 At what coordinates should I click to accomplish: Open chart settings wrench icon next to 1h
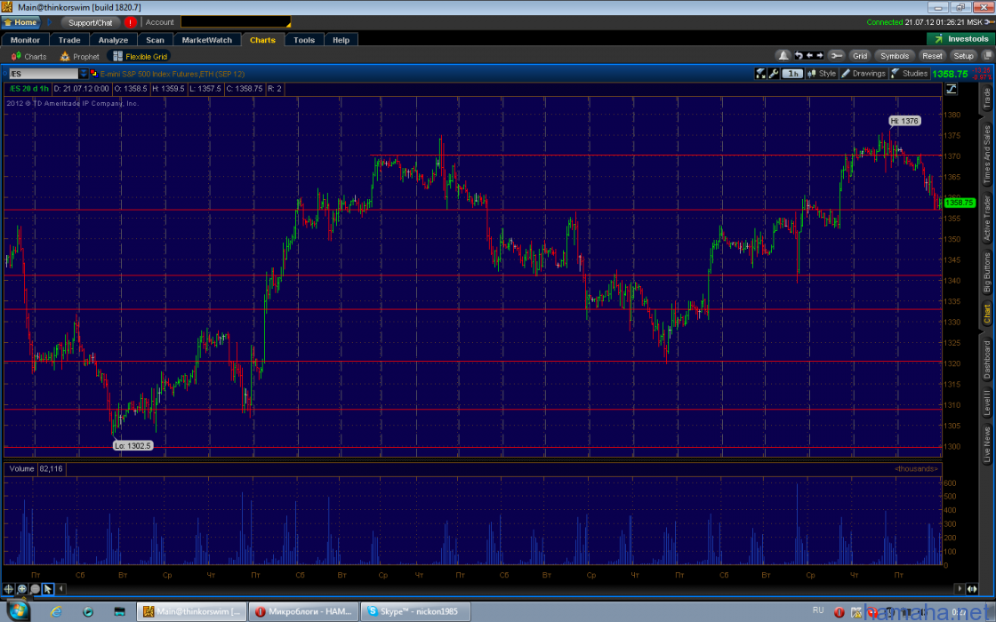point(773,74)
